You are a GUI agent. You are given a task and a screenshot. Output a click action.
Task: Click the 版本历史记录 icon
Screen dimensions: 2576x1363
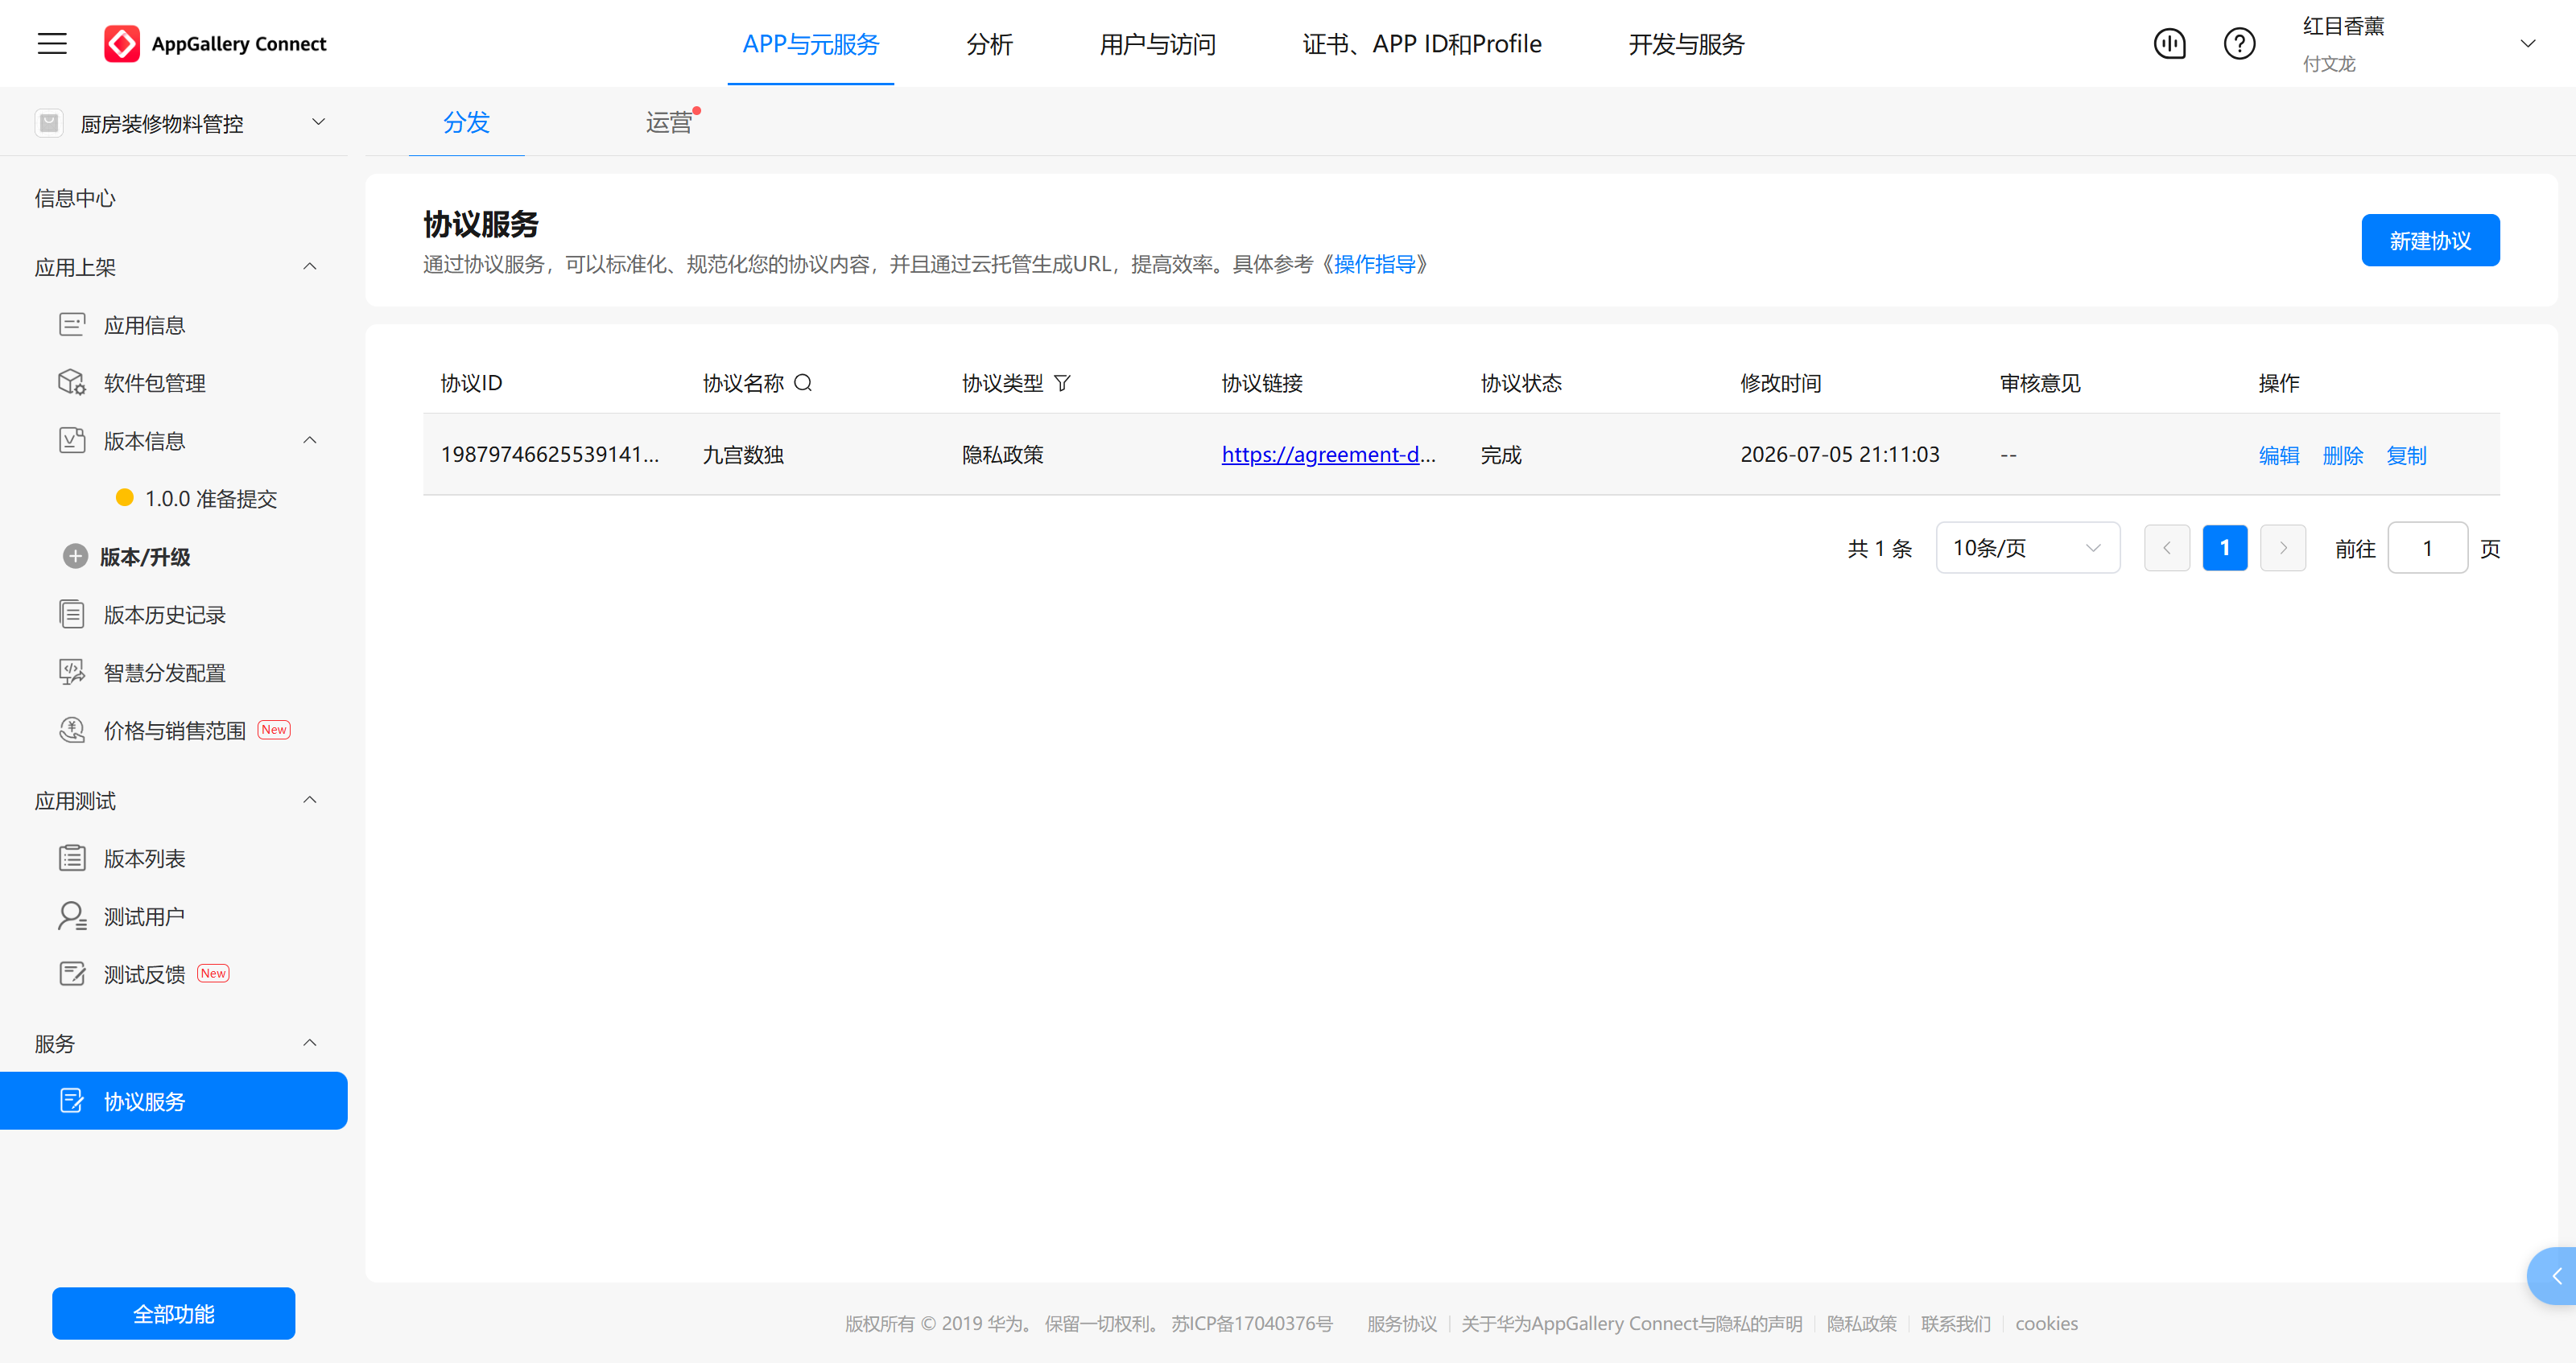[72, 614]
